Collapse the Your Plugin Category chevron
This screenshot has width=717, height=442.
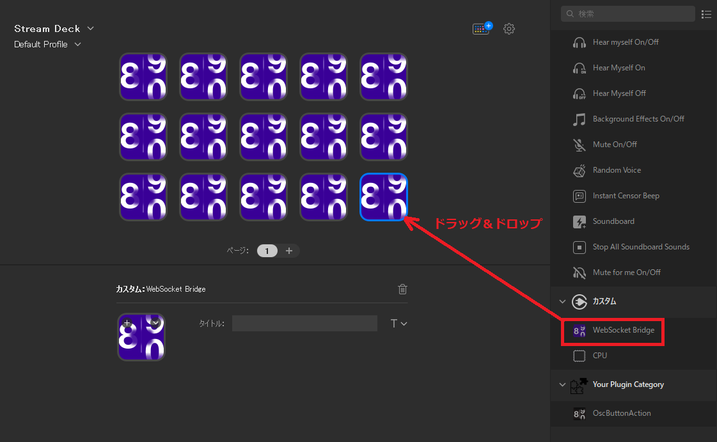[562, 385]
